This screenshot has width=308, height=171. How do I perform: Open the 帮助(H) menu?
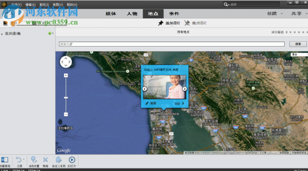72,5
